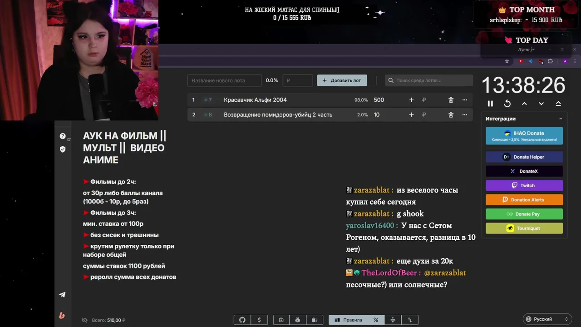Toggle total sum visibility eye icon

point(84,320)
